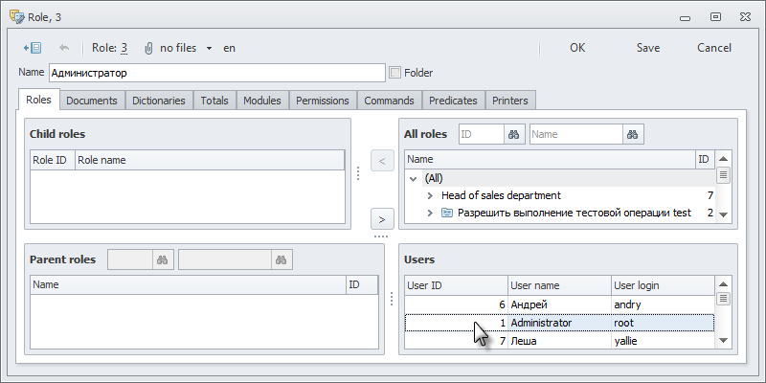Open the no files dropdown arrow
The image size is (766, 383).
pos(209,48)
